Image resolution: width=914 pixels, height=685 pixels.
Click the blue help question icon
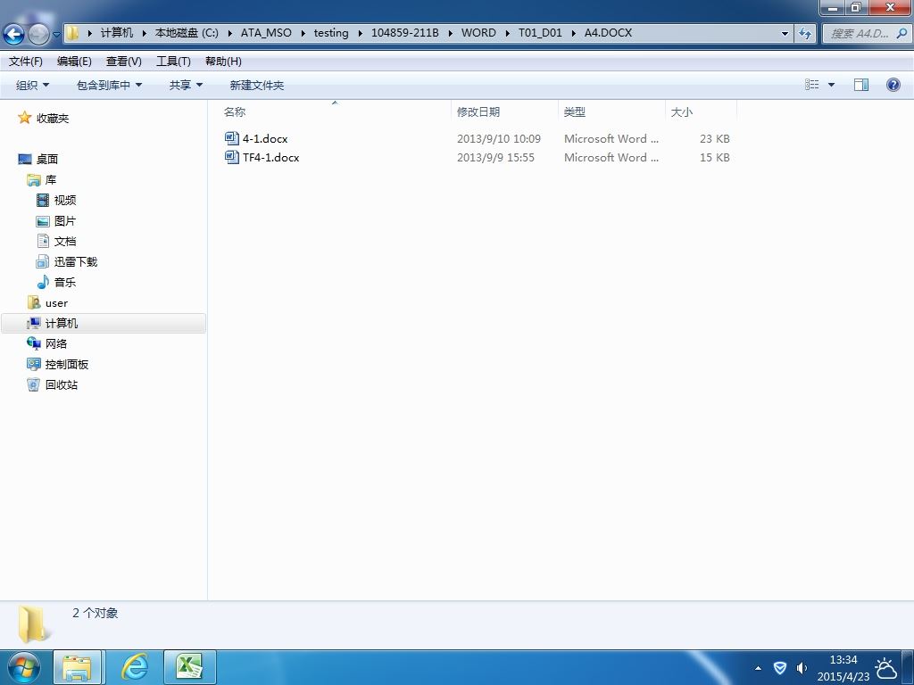(x=893, y=85)
